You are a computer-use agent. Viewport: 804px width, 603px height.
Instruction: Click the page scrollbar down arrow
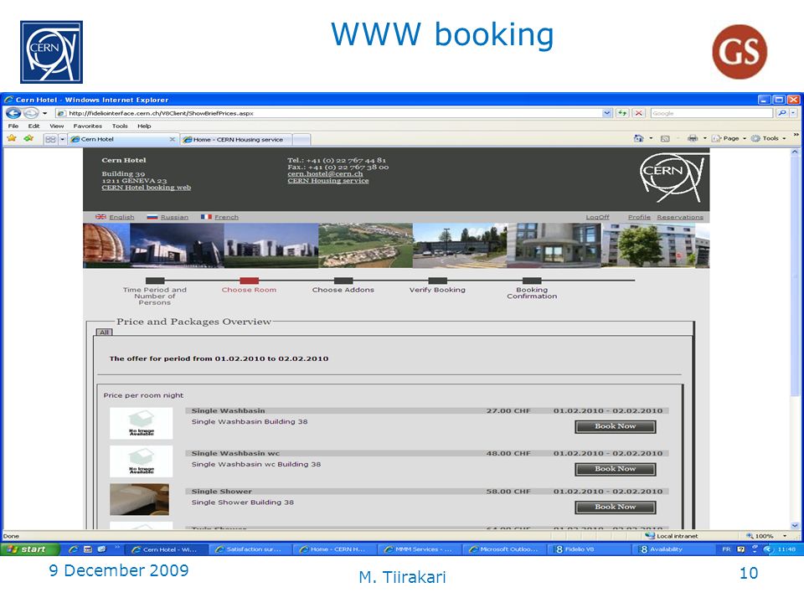[795, 525]
